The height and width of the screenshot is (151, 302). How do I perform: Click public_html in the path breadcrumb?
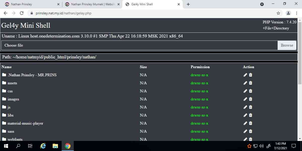[55, 57]
